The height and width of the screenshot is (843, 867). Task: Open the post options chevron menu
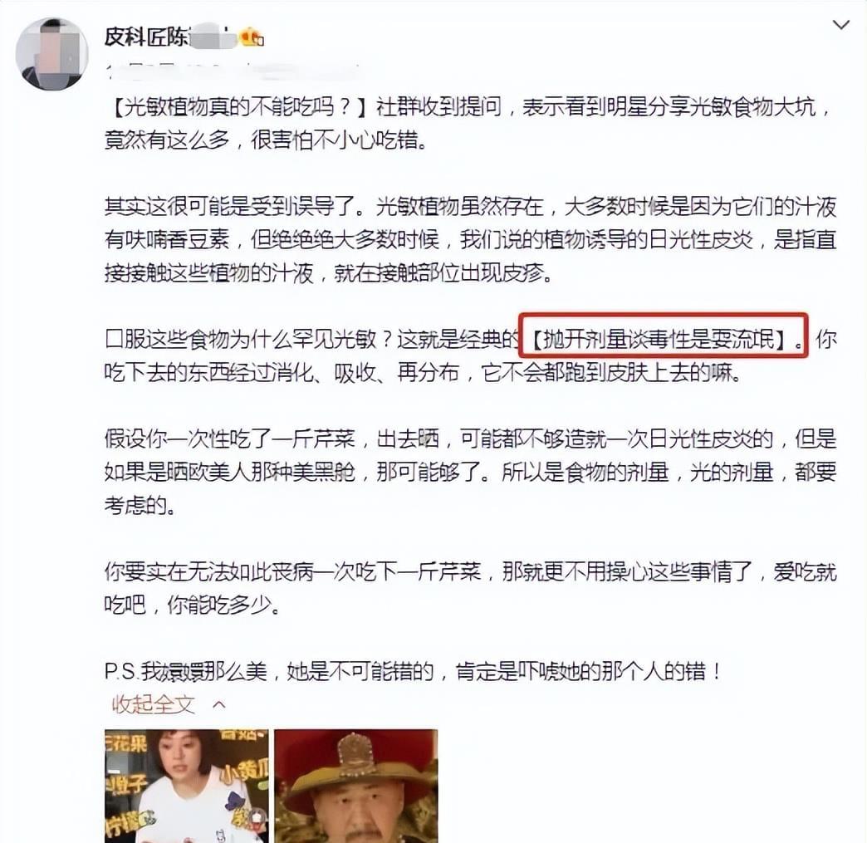click(x=840, y=25)
